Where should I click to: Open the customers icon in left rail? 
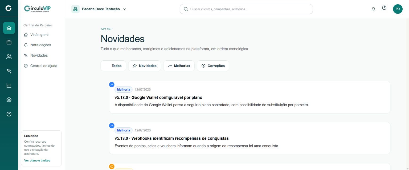pos(9,57)
